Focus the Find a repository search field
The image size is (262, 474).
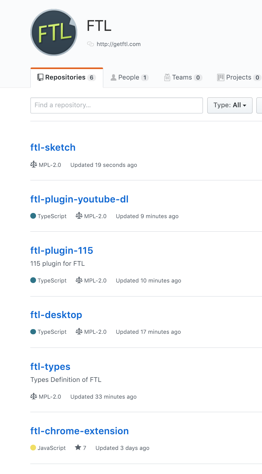pyautogui.click(x=116, y=105)
